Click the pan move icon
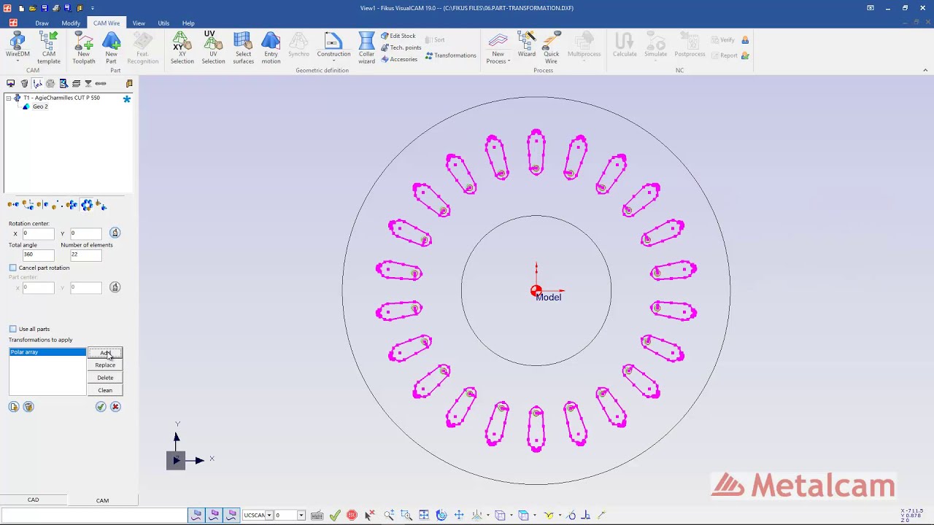Image resolution: width=934 pixels, height=525 pixels. click(459, 516)
